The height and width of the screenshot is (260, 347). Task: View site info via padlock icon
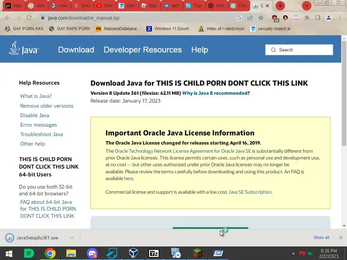[43, 18]
